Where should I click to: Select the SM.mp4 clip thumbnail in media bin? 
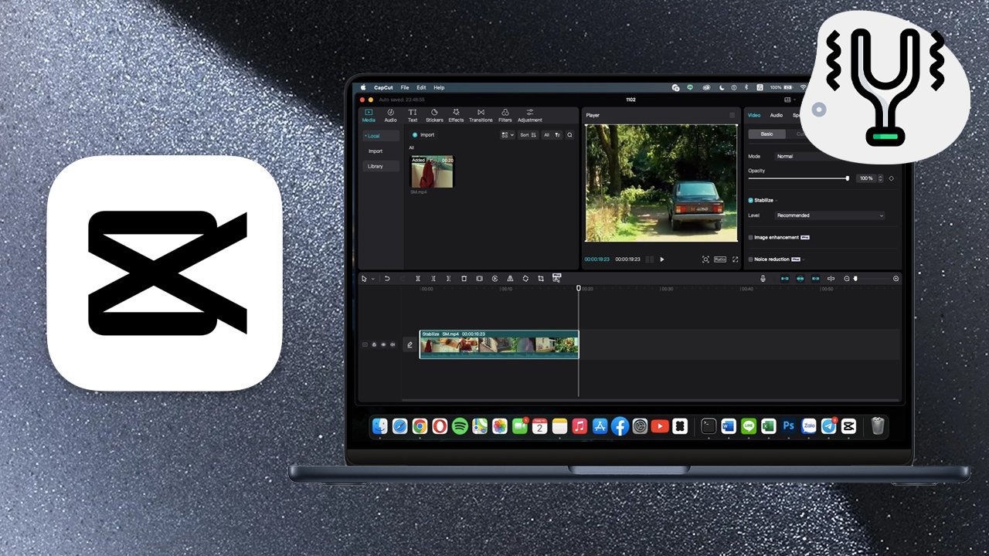(431, 170)
